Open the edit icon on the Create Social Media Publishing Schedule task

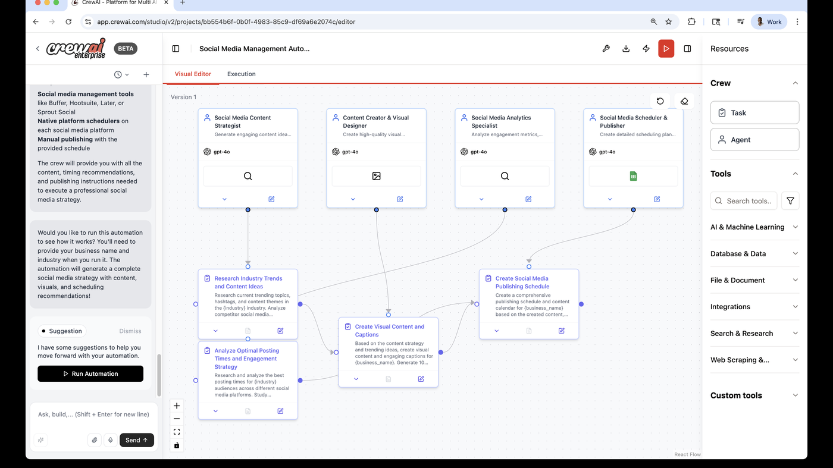[561, 331]
